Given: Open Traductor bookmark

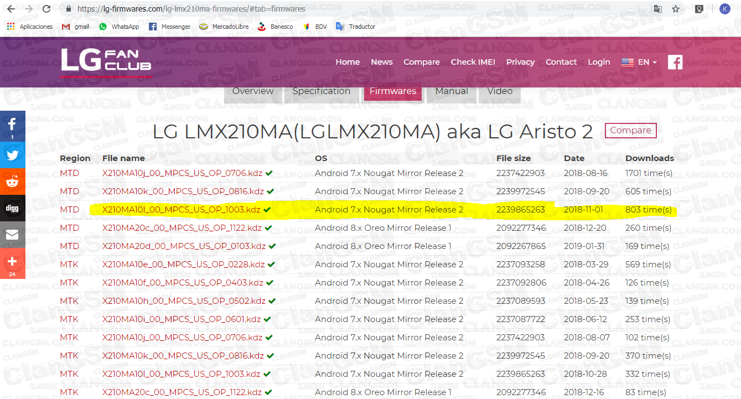Looking at the screenshot, I should pyautogui.click(x=355, y=27).
